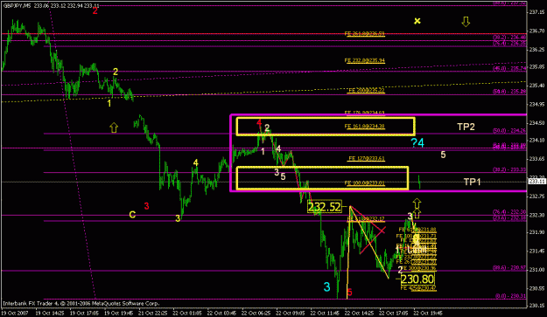Click the (88.6) - 230.97 retracement label
The width and height of the screenshot is (547, 317).
click(x=509, y=268)
